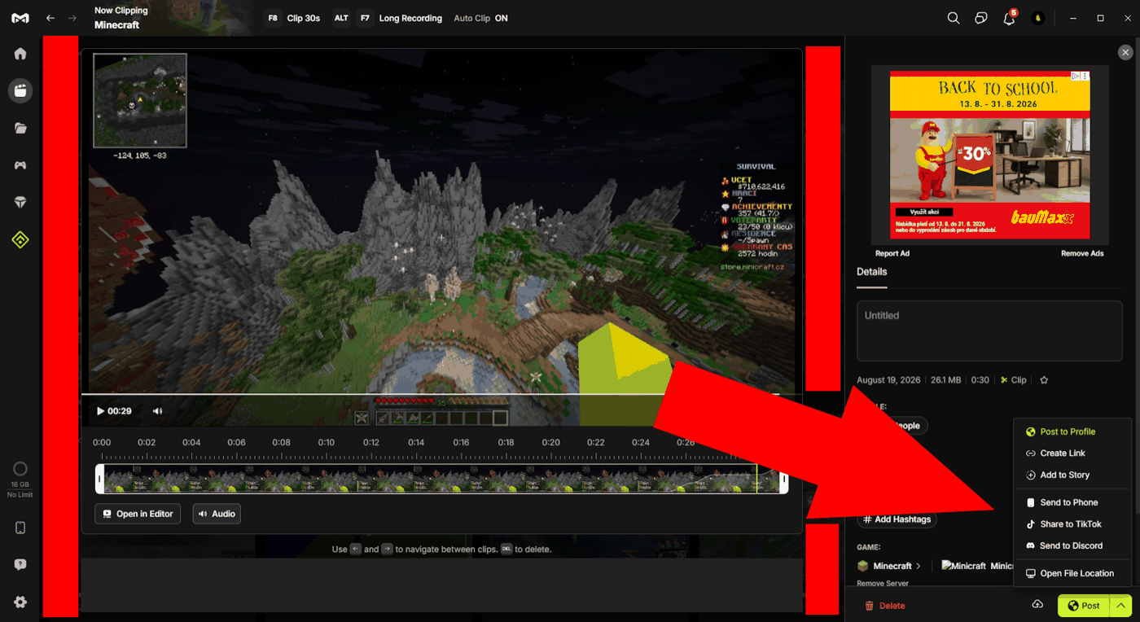Click the Clip 30s hotkey shortcut

point(293,18)
